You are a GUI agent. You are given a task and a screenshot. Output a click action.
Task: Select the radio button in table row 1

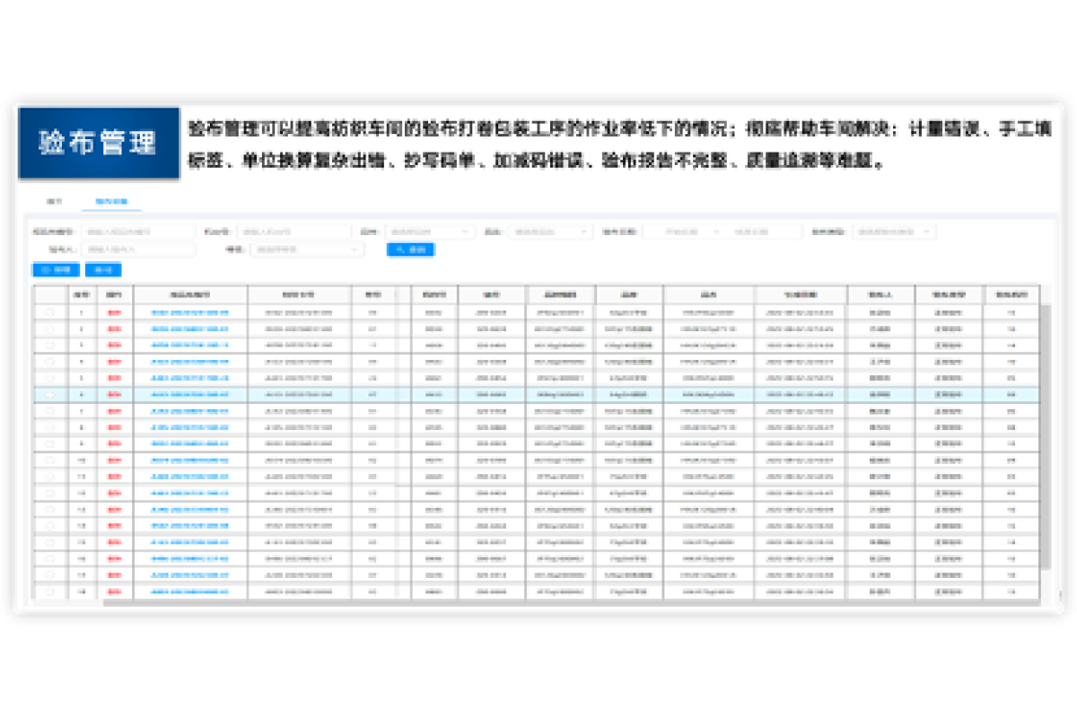coord(50,312)
